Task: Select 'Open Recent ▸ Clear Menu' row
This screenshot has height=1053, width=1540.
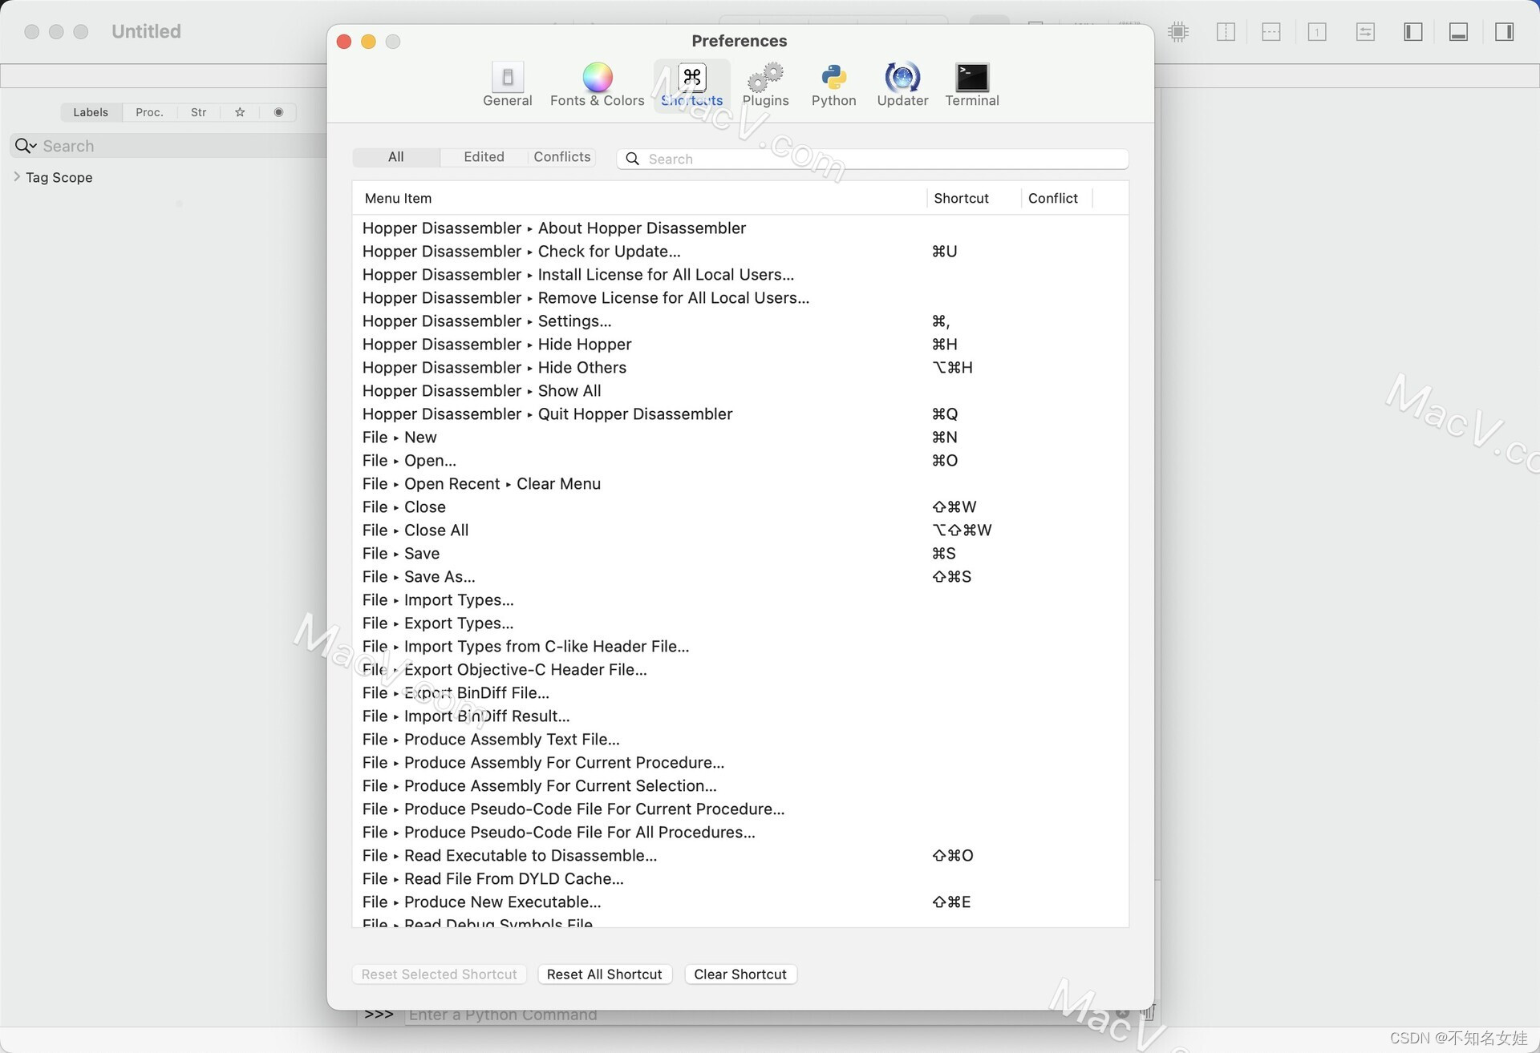Action: 740,484
